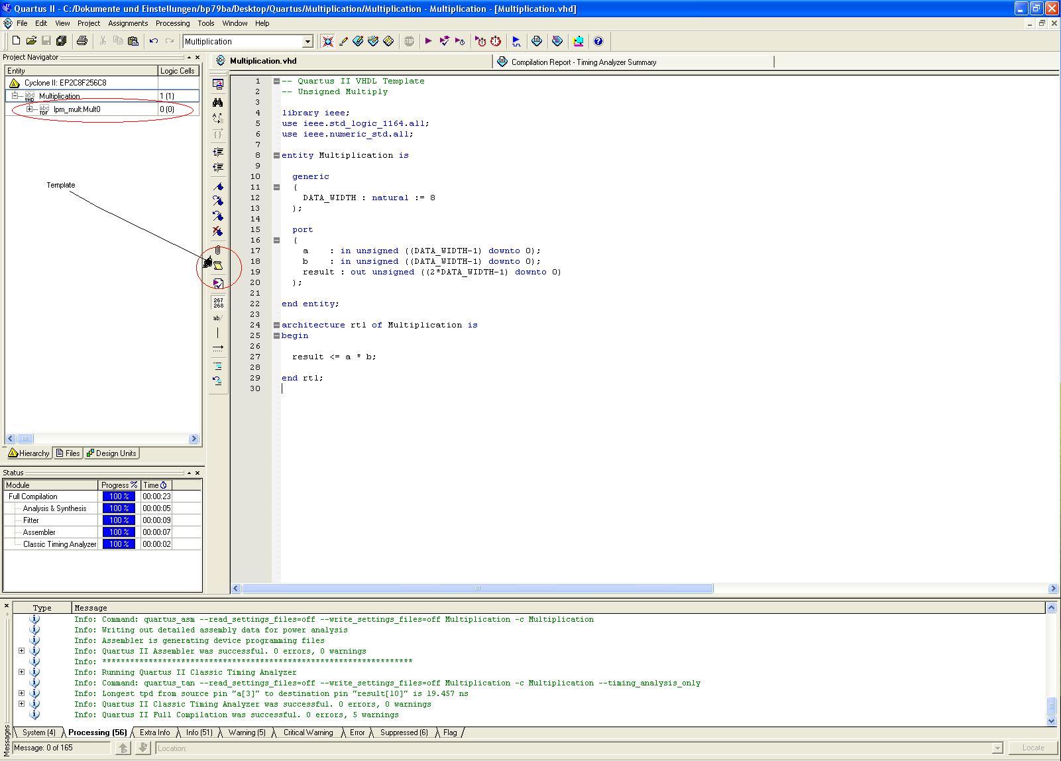Click the attach paperclip icon in the sidebar
The height and width of the screenshot is (761, 1061).
tap(218, 251)
